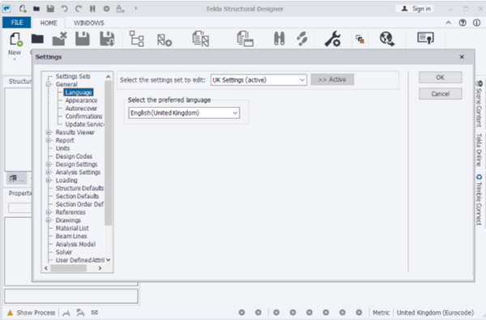
Task: Collapse the ribbon with the chevron
Action: point(448,23)
